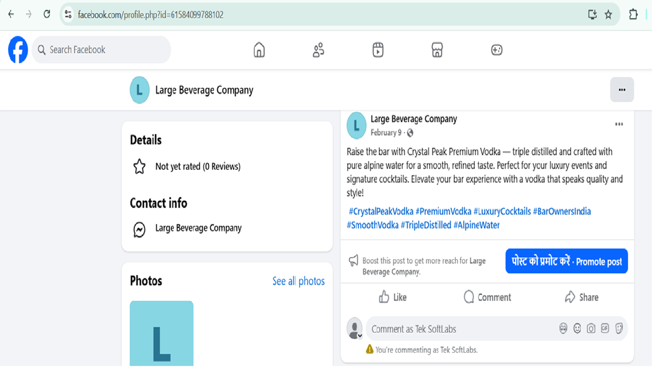655x368 pixels.
Task: Insert avatar sticker in comment box
Action: click(563, 329)
